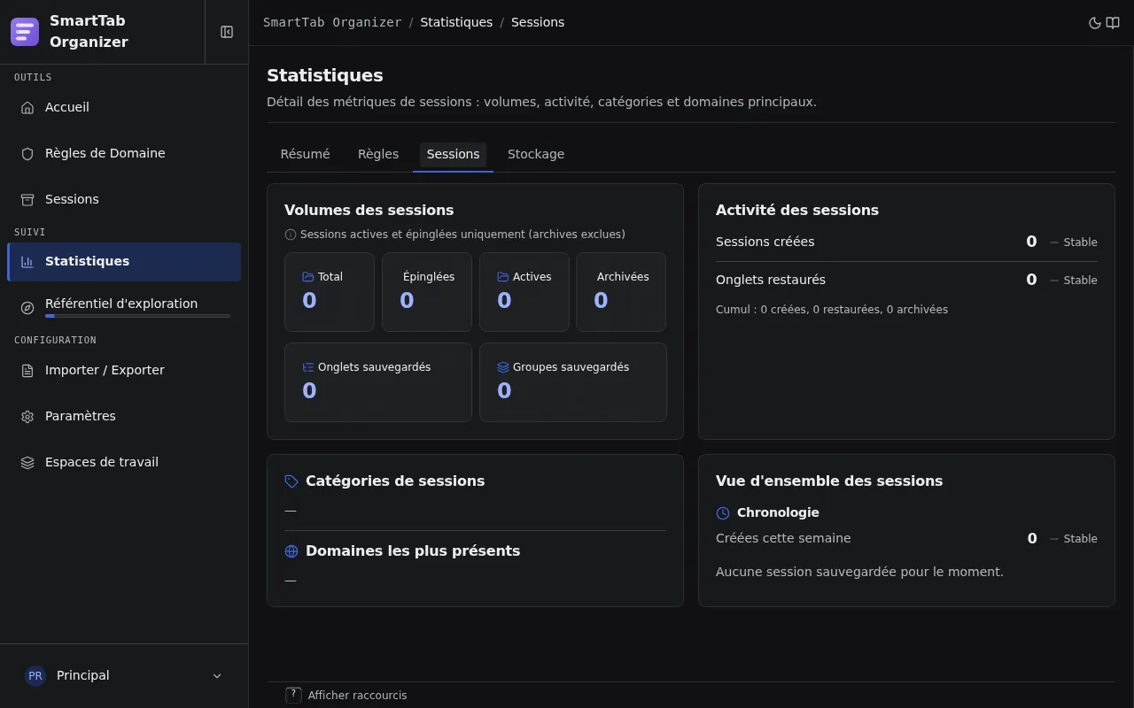
Task: Open Espaces de travail
Action: [x=124, y=462]
